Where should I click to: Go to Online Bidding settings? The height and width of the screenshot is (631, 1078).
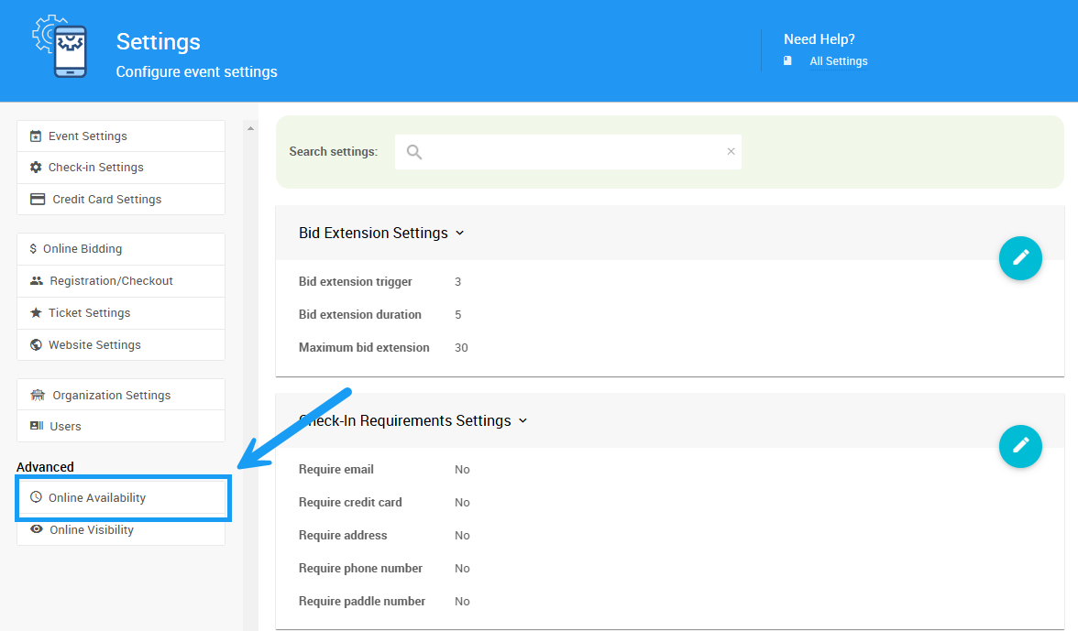click(82, 249)
